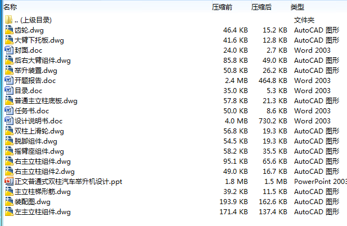Click the 类型 column header

tap(298, 7)
